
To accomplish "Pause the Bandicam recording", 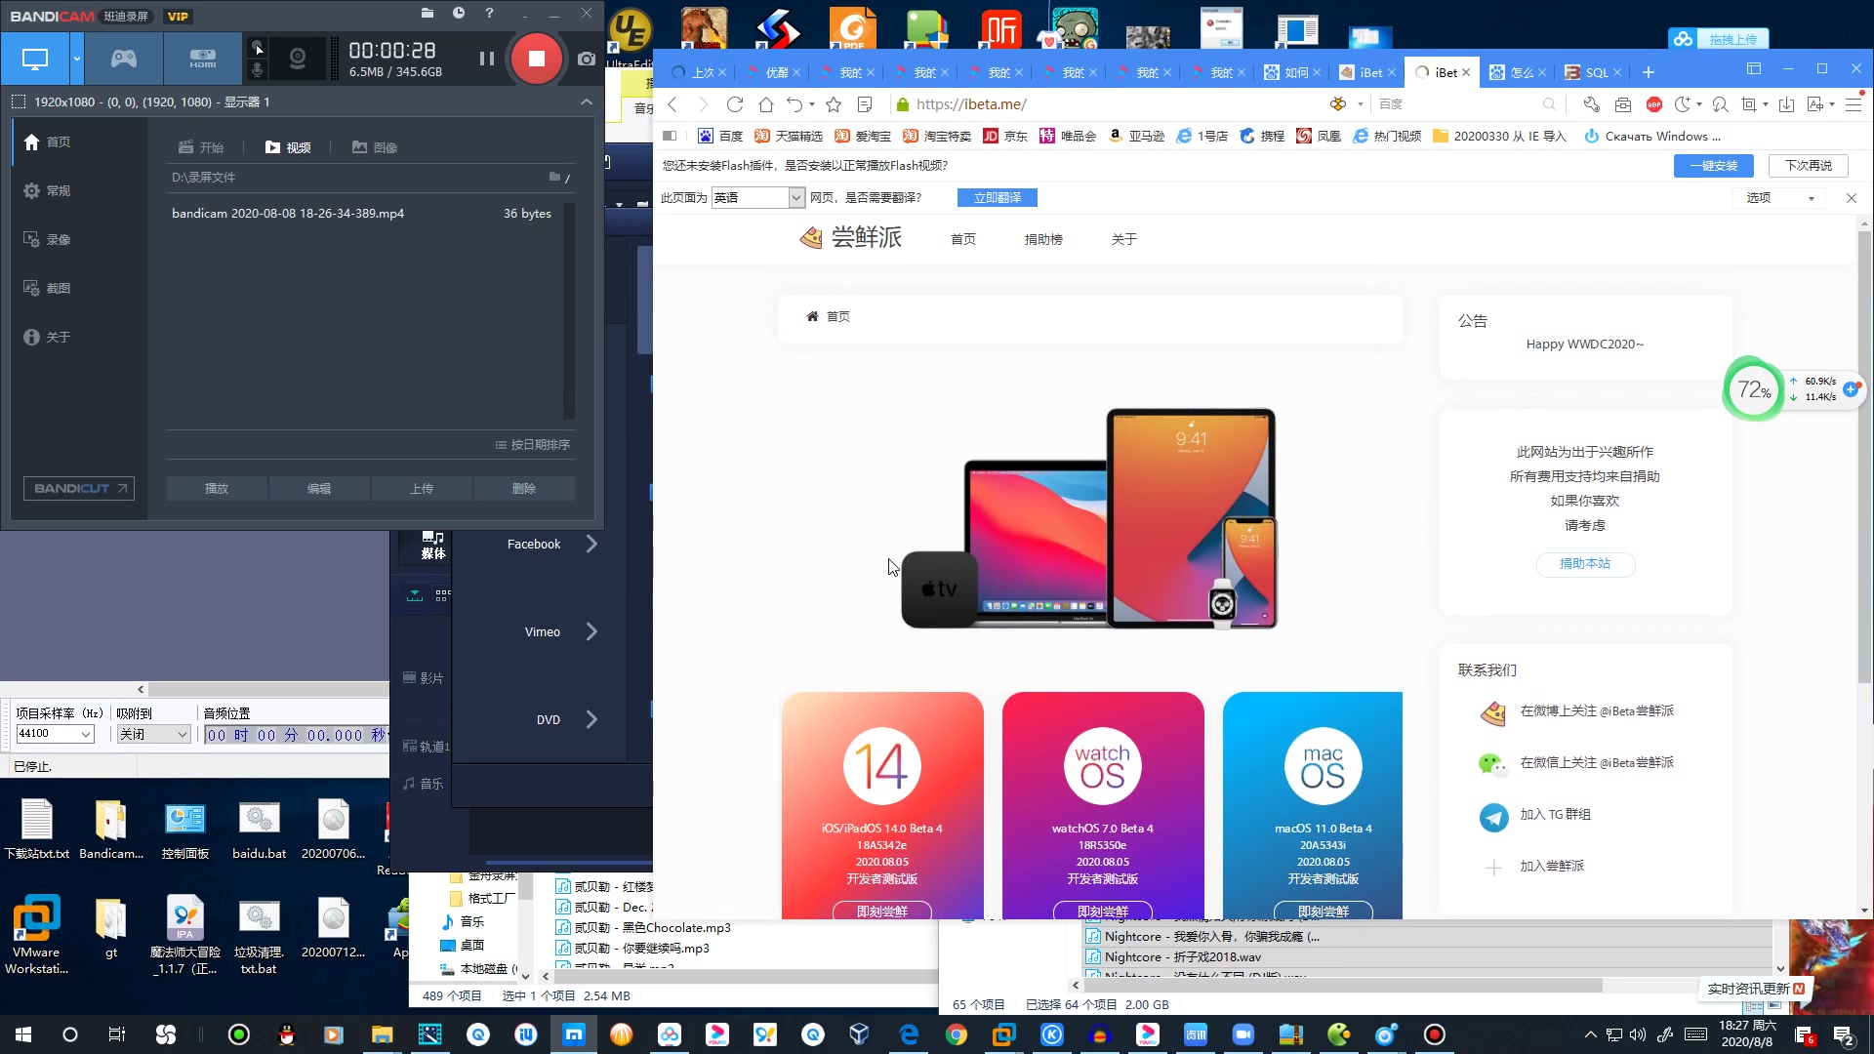I will pyautogui.click(x=486, y=59).
